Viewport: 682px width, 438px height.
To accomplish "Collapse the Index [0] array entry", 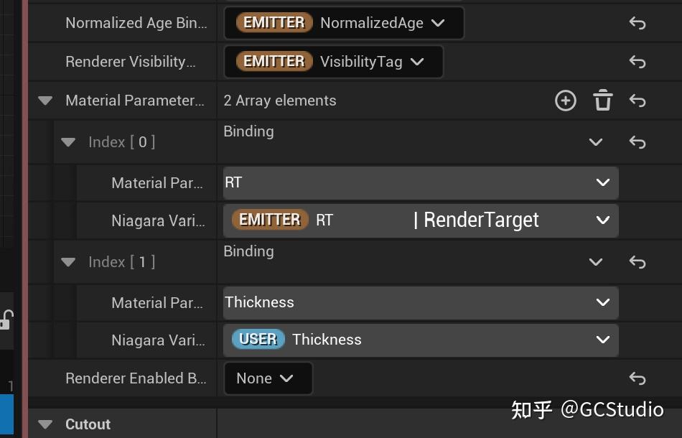I will click(68, 141).
